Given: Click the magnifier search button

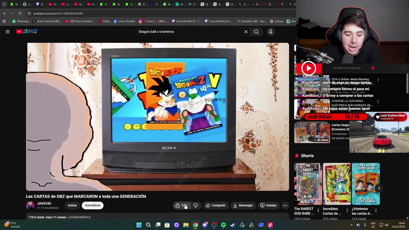Looking at the screenshot, I should (256, 32).
